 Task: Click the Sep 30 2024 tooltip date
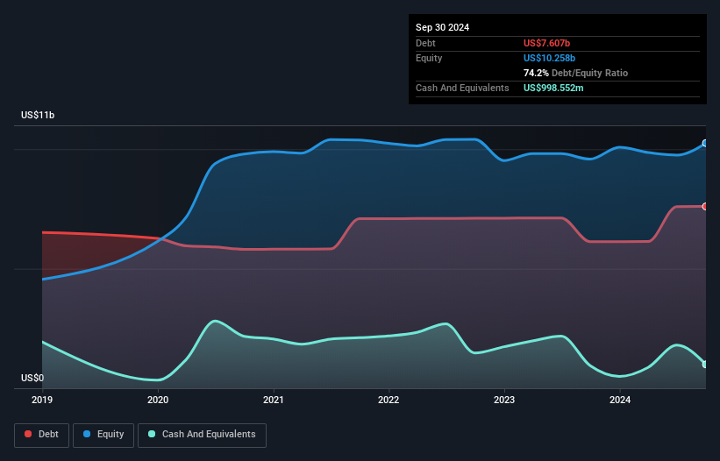[x=442, y=27]
